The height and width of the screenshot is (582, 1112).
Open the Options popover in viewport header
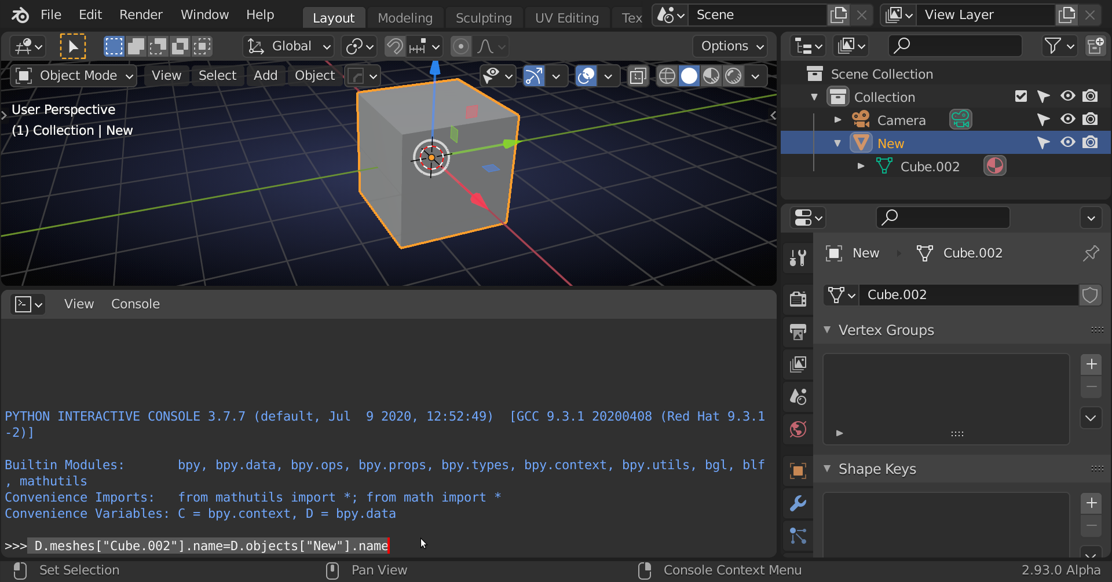[729, 46]
